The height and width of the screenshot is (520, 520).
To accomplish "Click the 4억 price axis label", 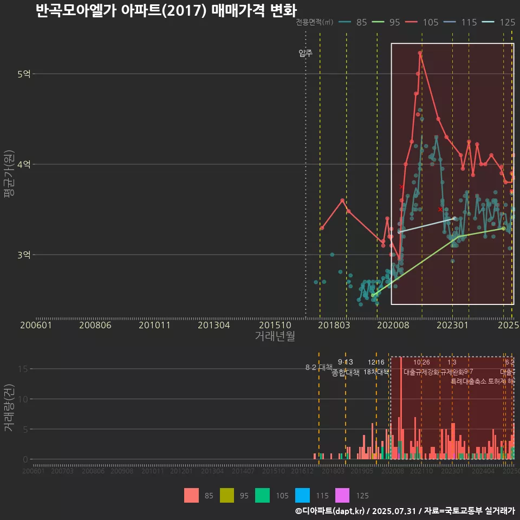I will click(x=24, y=164).
